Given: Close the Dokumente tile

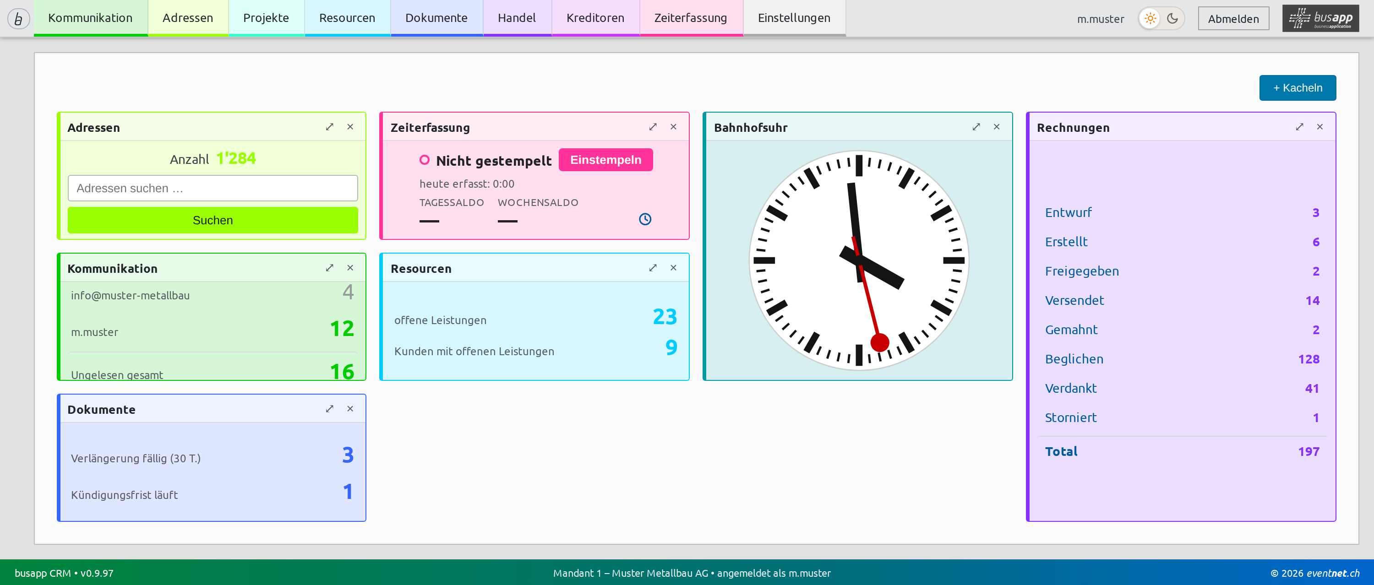Looking at the screenshot, I should pos(350,409).
